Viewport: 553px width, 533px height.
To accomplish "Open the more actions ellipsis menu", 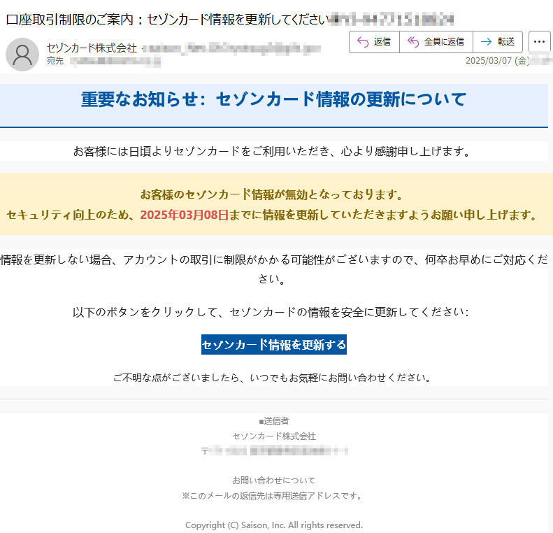I will (539, 42).
